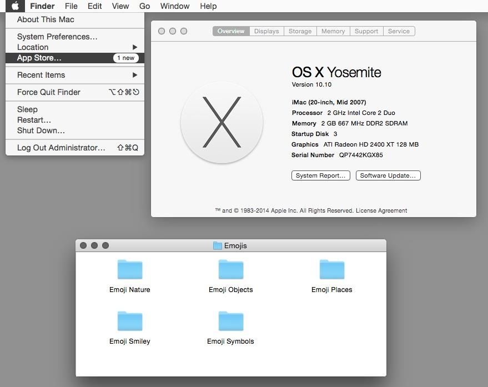The height and width of the screenshot is (387, 488).
Task: Switch to the Memory tab
Action: point(333,31)
